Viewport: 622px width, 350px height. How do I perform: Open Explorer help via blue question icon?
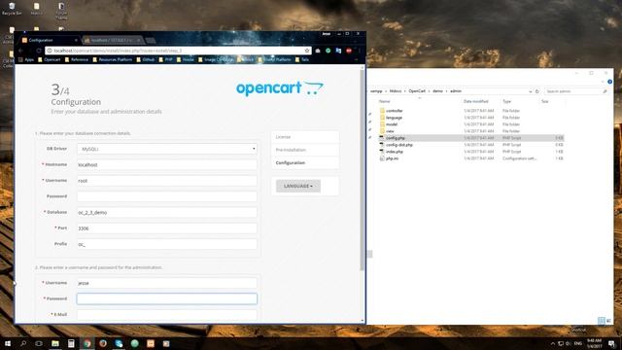[609, 82]
